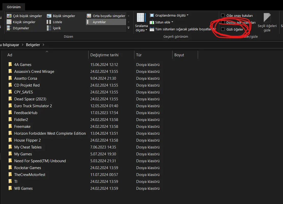
Task: Click date 5.03.2024 21:31
Action: 103,161
